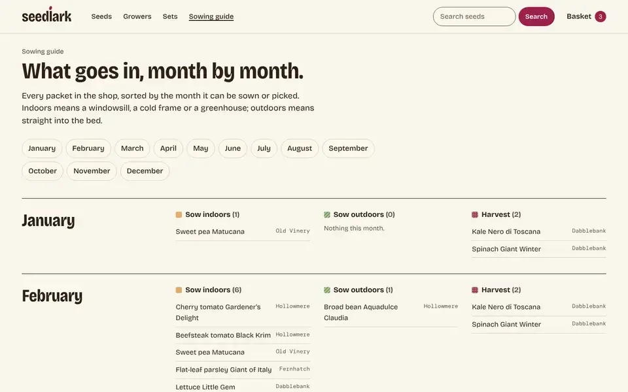Select the November month pill
The height and width of the screenshot is (392, 628).
point(92,171)
